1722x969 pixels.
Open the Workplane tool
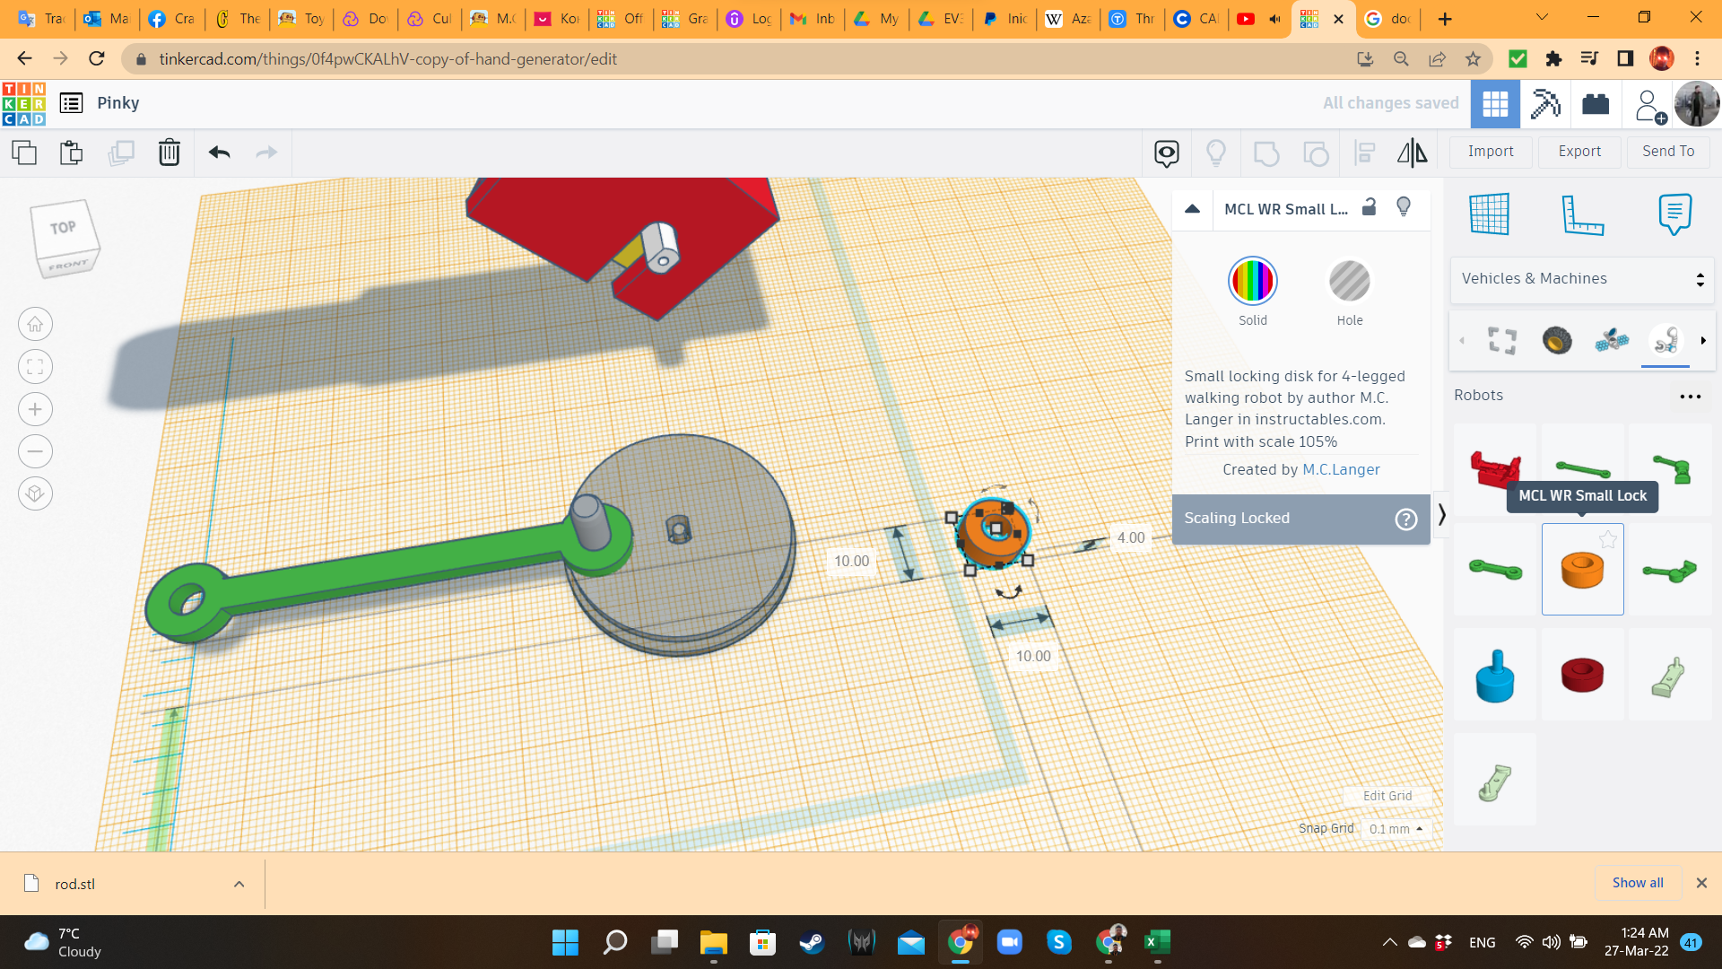pos(1490,214)
